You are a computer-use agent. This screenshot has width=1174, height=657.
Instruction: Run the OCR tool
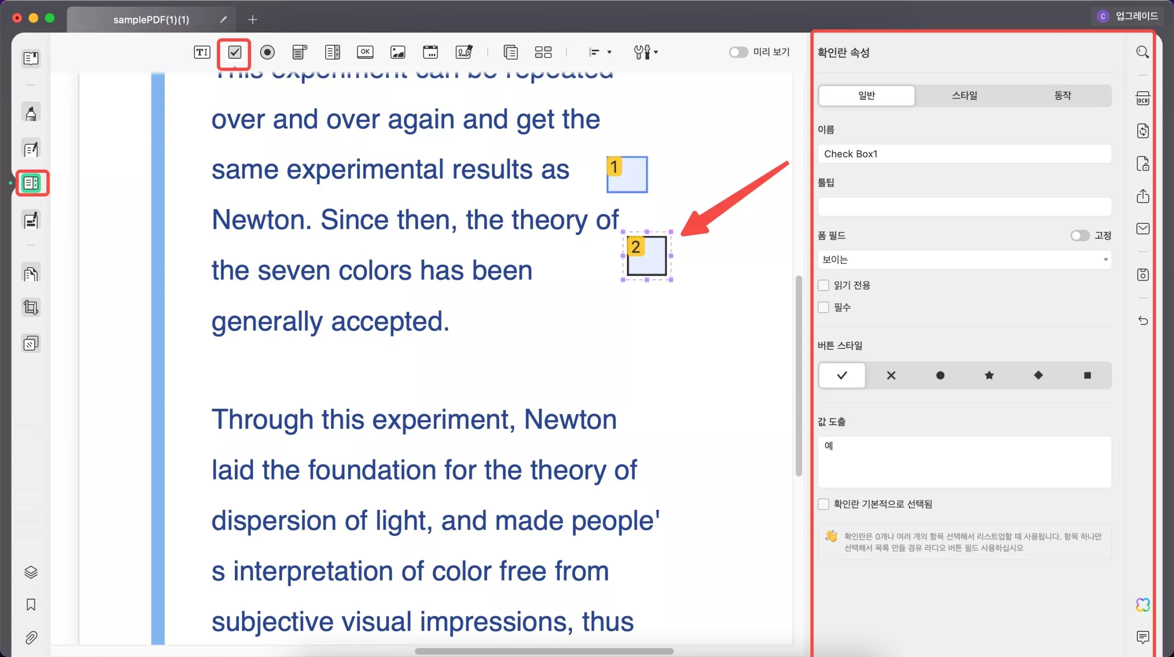[1142, 98]
